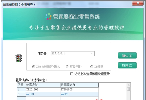Click the traffic light connection icon
Screen dimensions: 146x100
click(19, 58)
